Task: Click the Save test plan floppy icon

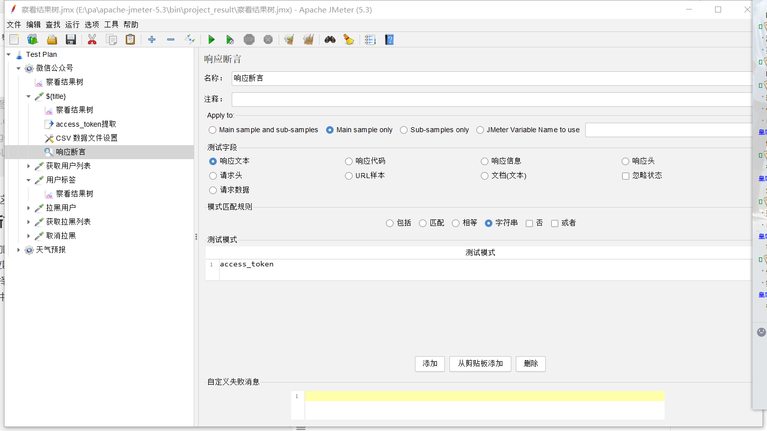Action: 71,40
